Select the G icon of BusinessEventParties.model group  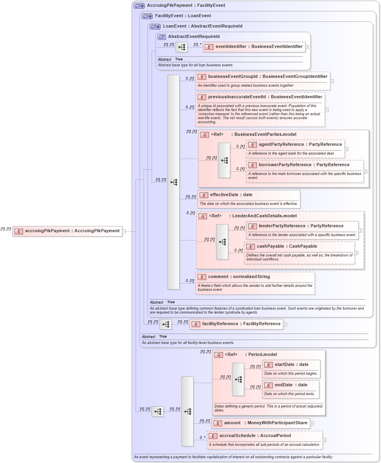[205, 134]
